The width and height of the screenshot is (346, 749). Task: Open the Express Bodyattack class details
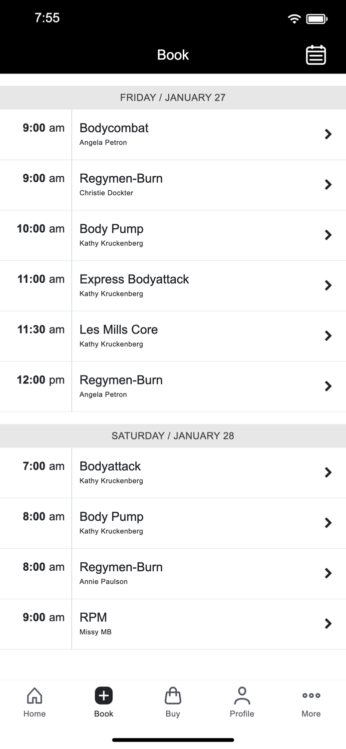(x=173, y=285)
